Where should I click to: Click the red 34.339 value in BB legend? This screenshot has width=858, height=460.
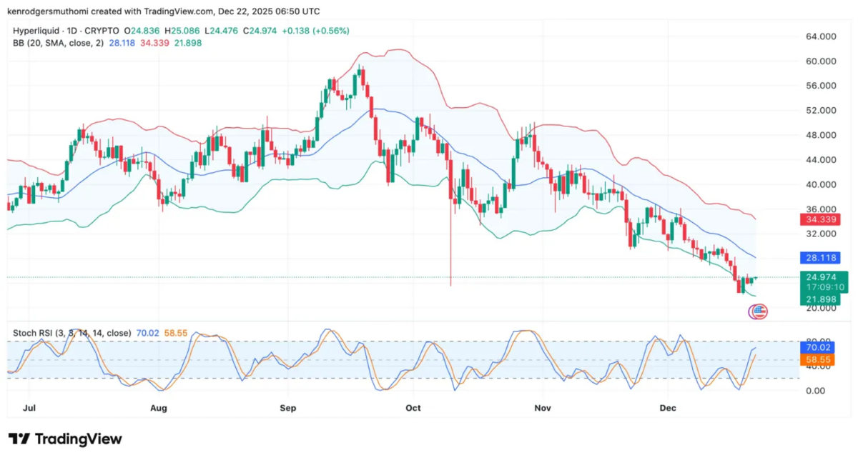pyautogui.click(x=156, y=44)
